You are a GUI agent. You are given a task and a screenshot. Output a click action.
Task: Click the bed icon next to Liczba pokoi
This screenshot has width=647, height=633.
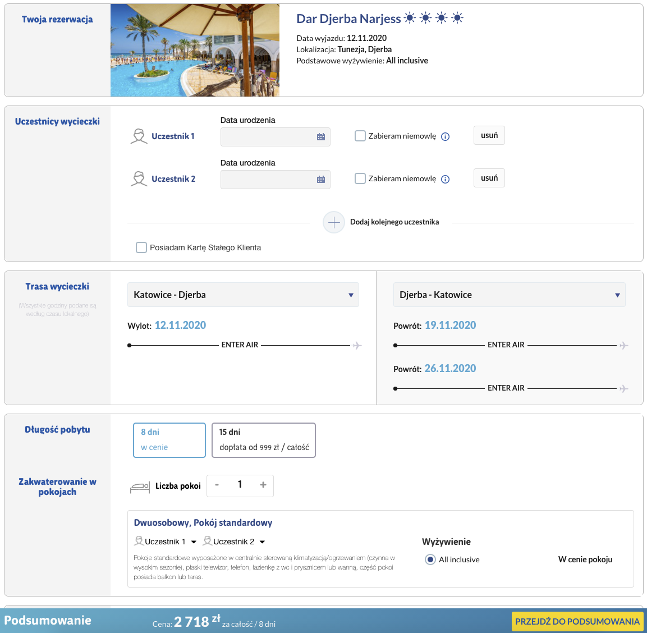(140, 487)
